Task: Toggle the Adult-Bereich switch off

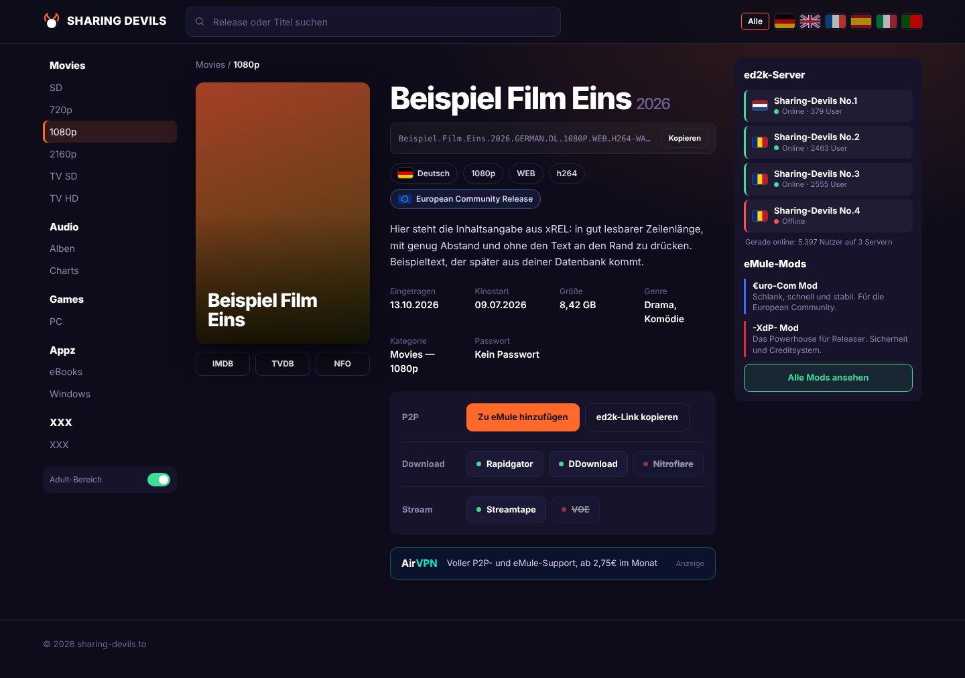Action: 159,480
